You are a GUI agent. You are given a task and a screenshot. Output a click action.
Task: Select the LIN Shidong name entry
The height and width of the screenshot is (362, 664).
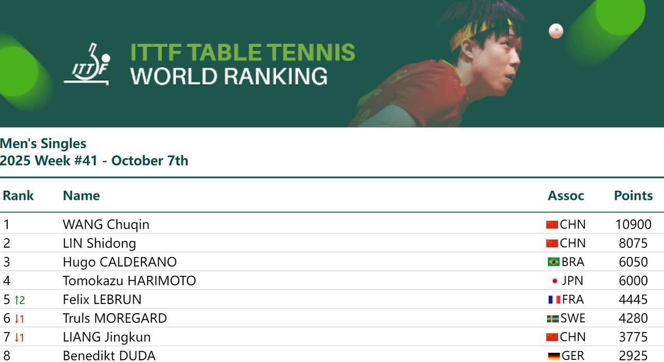coord(99,243)
